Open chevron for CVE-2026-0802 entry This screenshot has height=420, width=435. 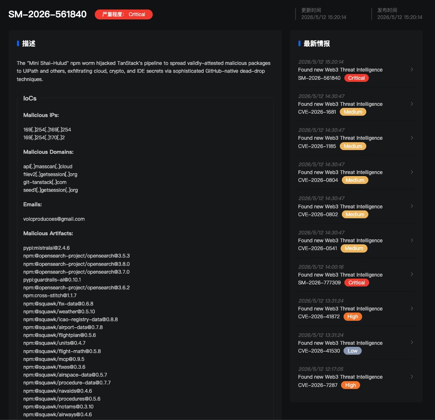tap(412, 206)
